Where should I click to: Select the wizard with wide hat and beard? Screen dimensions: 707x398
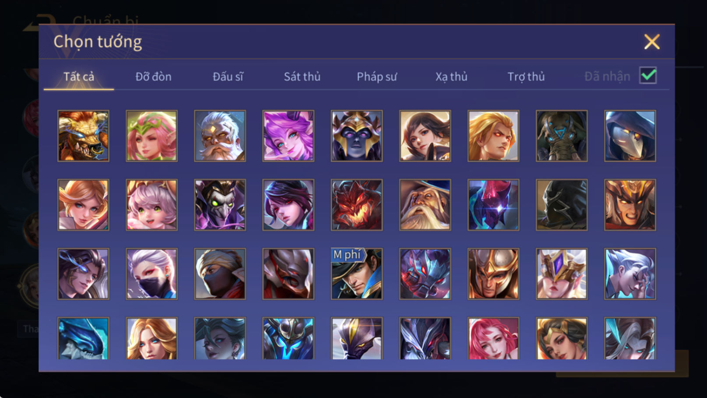coord(425,205)
